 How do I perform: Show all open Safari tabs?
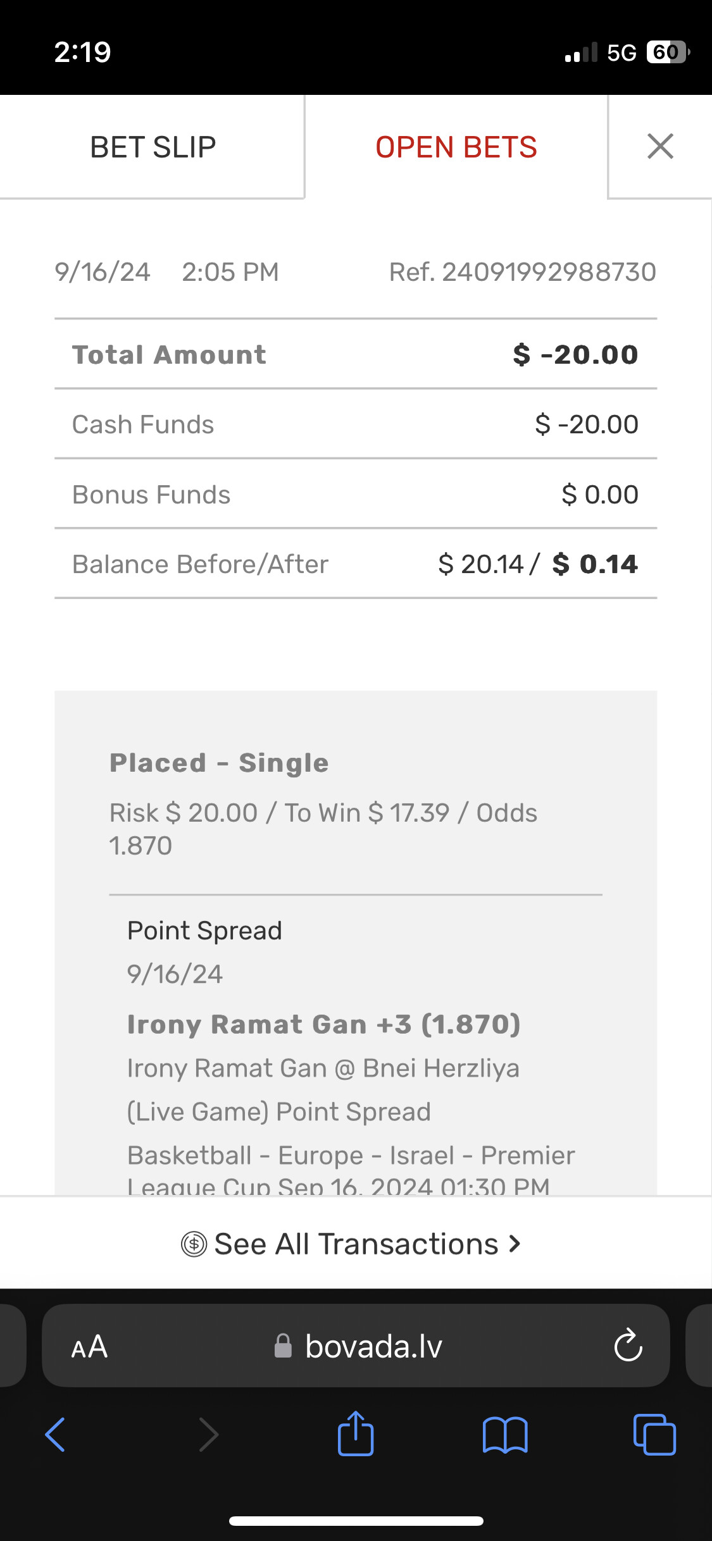coord(654,1434)
